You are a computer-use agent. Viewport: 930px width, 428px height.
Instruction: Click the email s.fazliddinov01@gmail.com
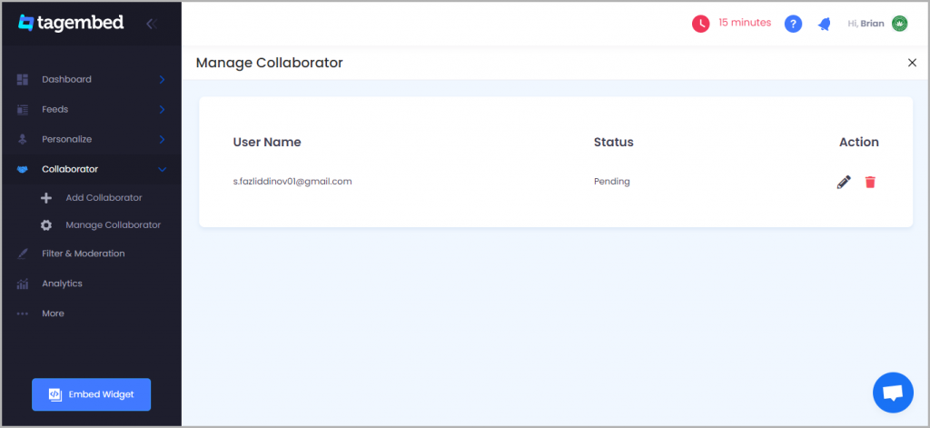pyautogui.click(x=292, y=182)
